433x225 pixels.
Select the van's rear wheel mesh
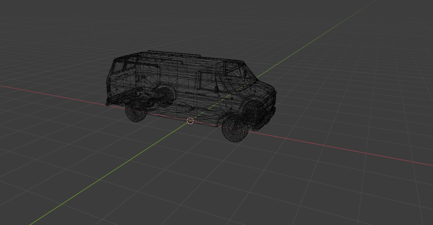coord(136,110)
